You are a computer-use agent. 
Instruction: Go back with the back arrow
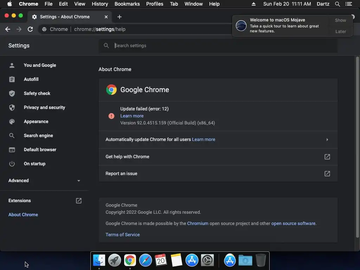8,29
